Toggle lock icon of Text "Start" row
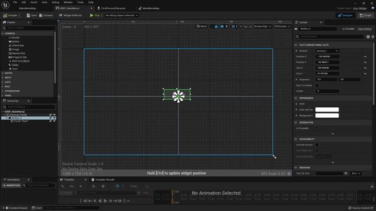Screen dimensions: 376x211 coord(51,121)
